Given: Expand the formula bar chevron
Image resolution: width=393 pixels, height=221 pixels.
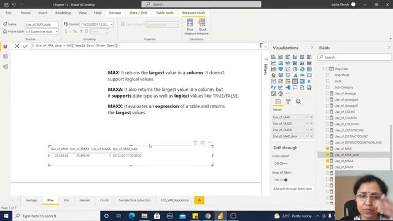Looking at the screenshot, I should coord(266,47).
